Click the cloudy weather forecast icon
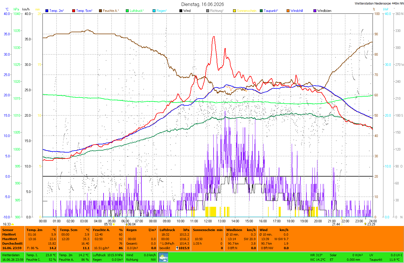This screenshot has height=263, width=404. (x=163, y=257)
